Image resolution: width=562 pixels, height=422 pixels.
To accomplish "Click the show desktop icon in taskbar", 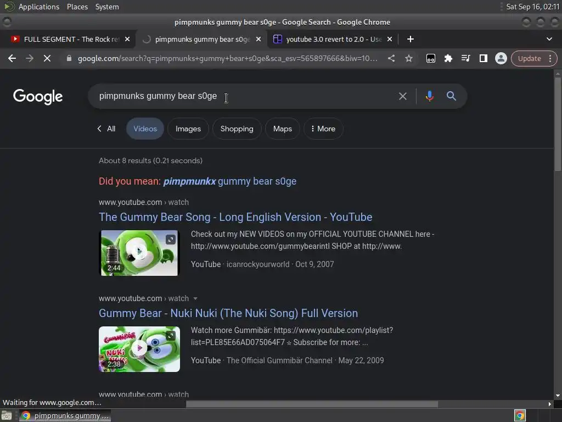I will [x=7, y=416].
